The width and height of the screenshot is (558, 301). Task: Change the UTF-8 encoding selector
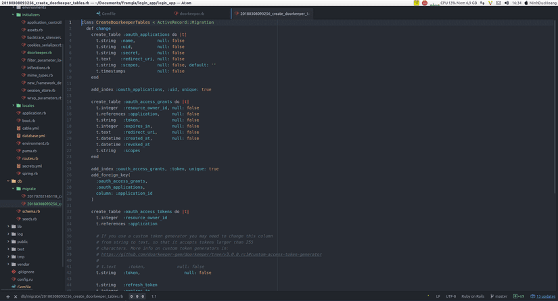click(450, 296)
